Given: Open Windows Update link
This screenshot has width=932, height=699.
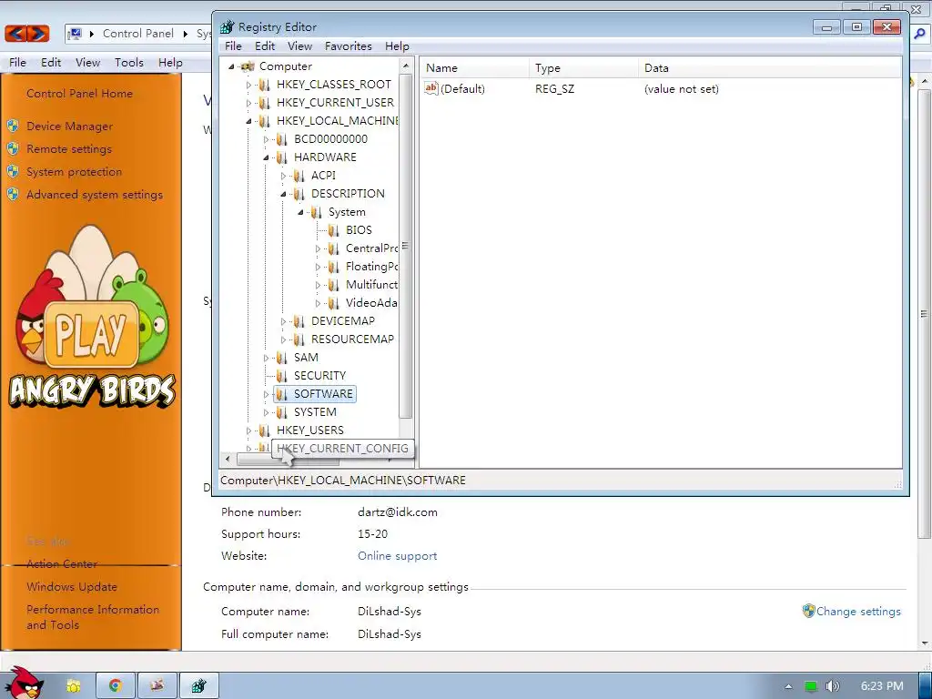Looking at the screenshot, I should tap(72, 587).
